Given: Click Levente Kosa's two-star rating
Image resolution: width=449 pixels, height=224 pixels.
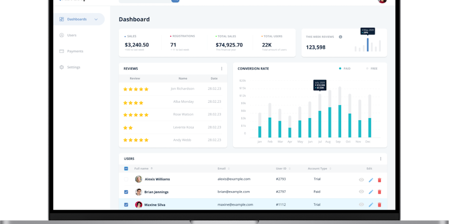Looking at the screenshot, I should pos(128,128).
